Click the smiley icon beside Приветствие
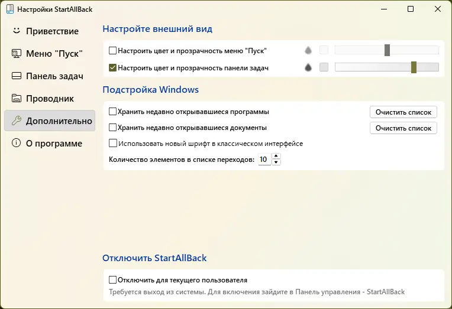The image size is (452, 309). [16, 31]
